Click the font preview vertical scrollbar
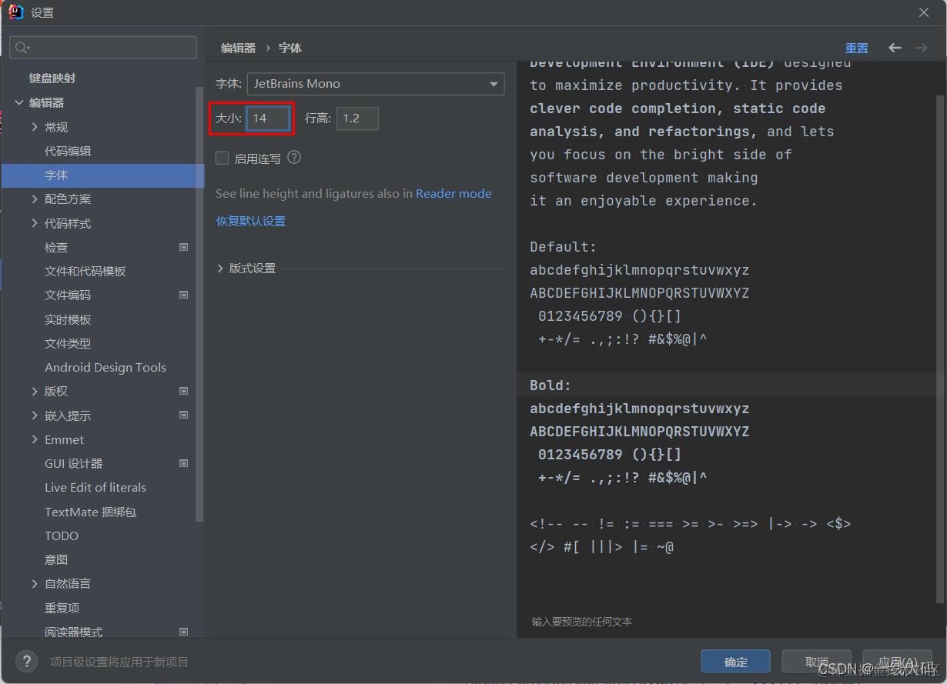Viewport: 947px width, 684px height. click(x=939, y=350)
